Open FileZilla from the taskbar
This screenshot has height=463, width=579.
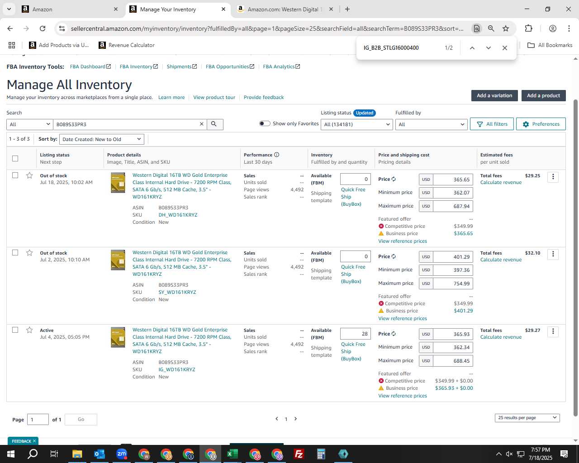point(299,454)
